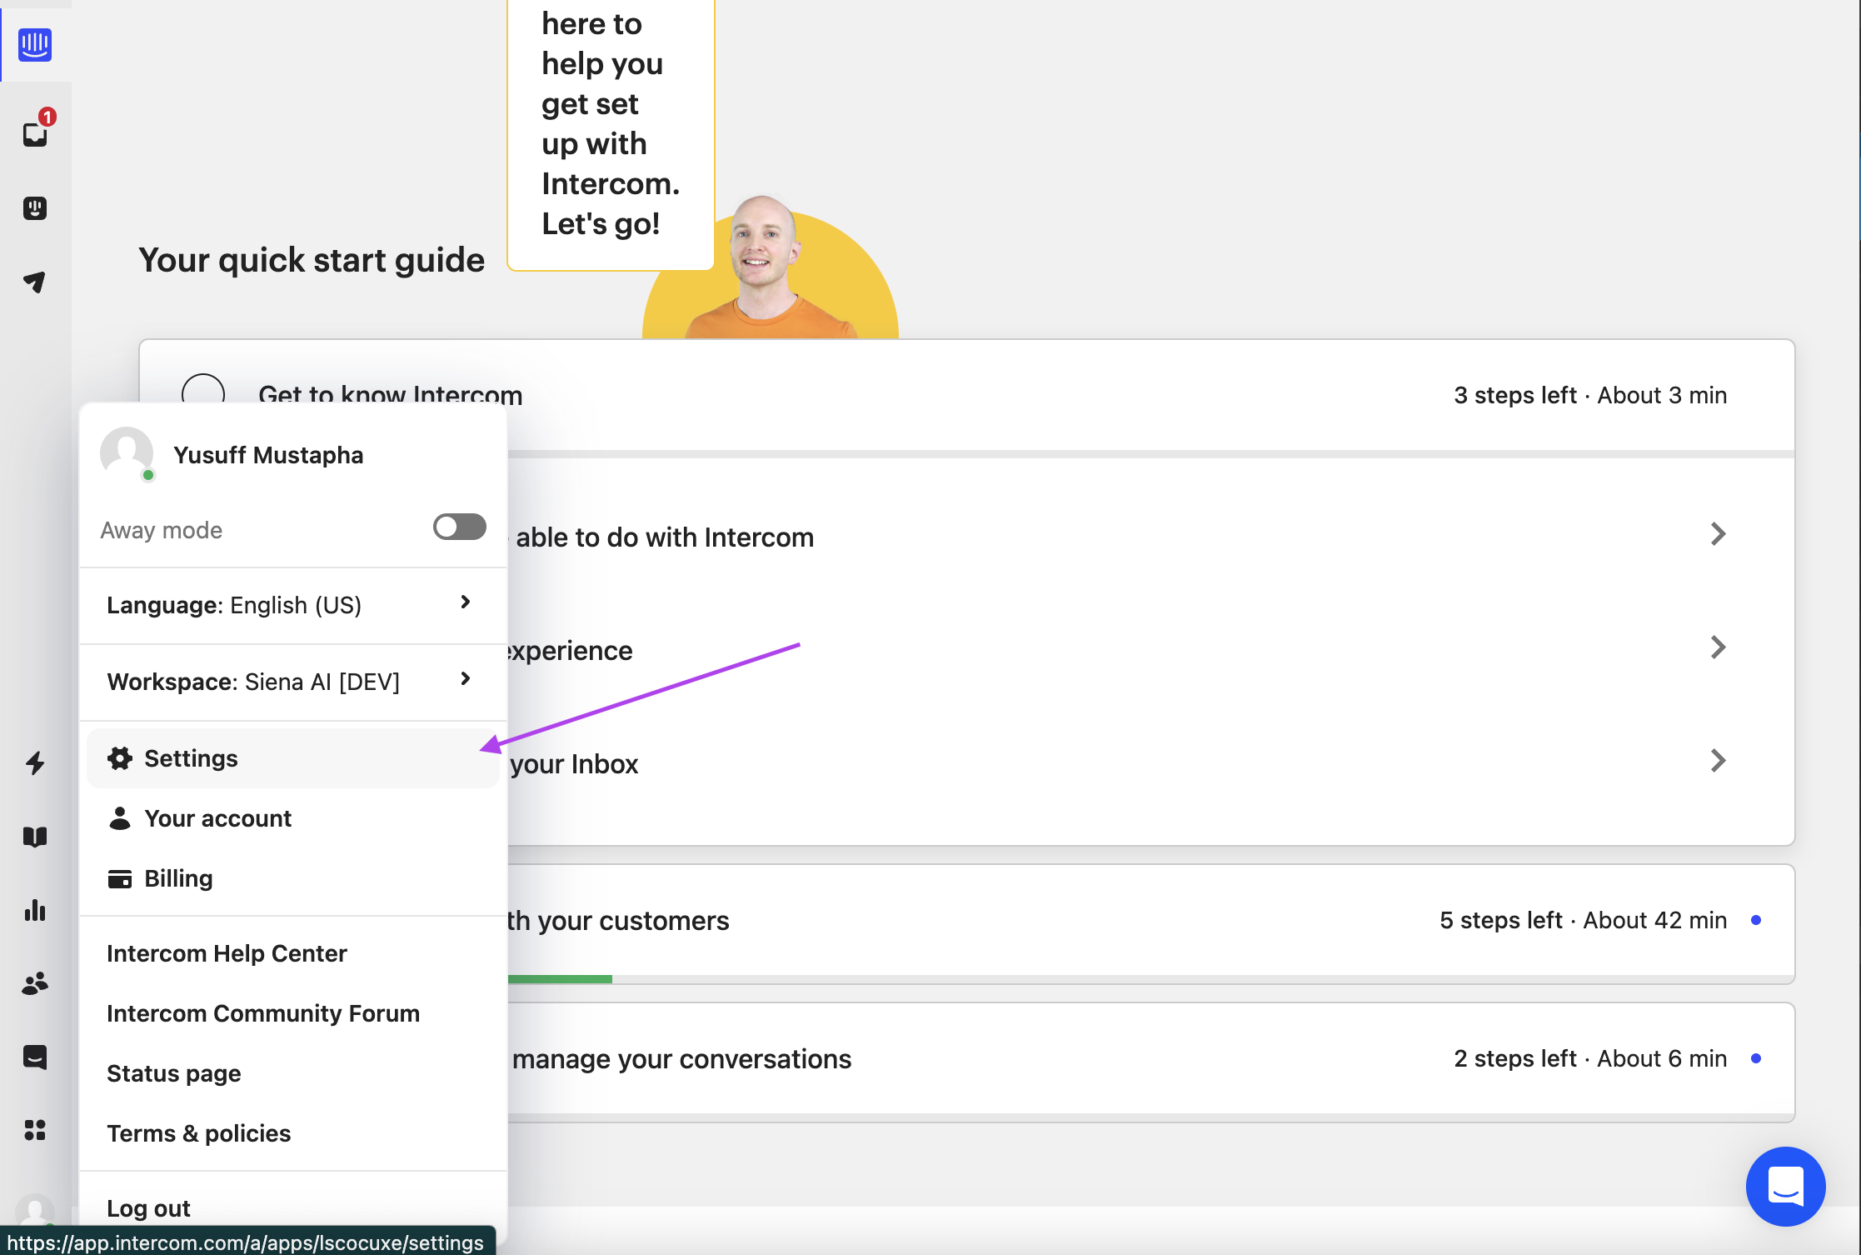The width and height of the screenshot is (1861, 1255).
Task: Open the blue Messenger chat launcher
Action: pyautogui.click(x=1785, y=1186)
